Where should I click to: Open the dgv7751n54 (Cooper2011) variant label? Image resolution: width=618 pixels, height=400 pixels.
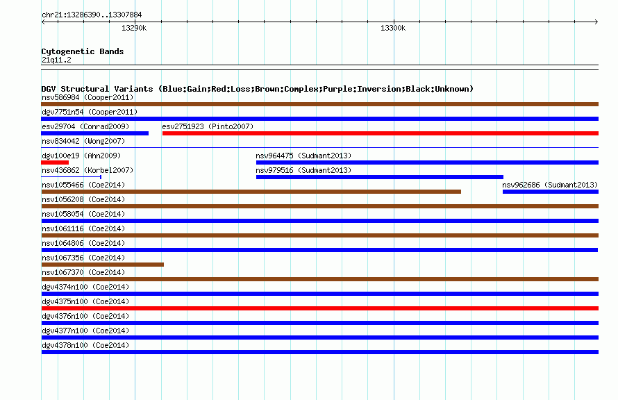(x=90, y=112)
